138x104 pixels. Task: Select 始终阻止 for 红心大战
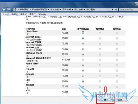click(x=117, y=71)
